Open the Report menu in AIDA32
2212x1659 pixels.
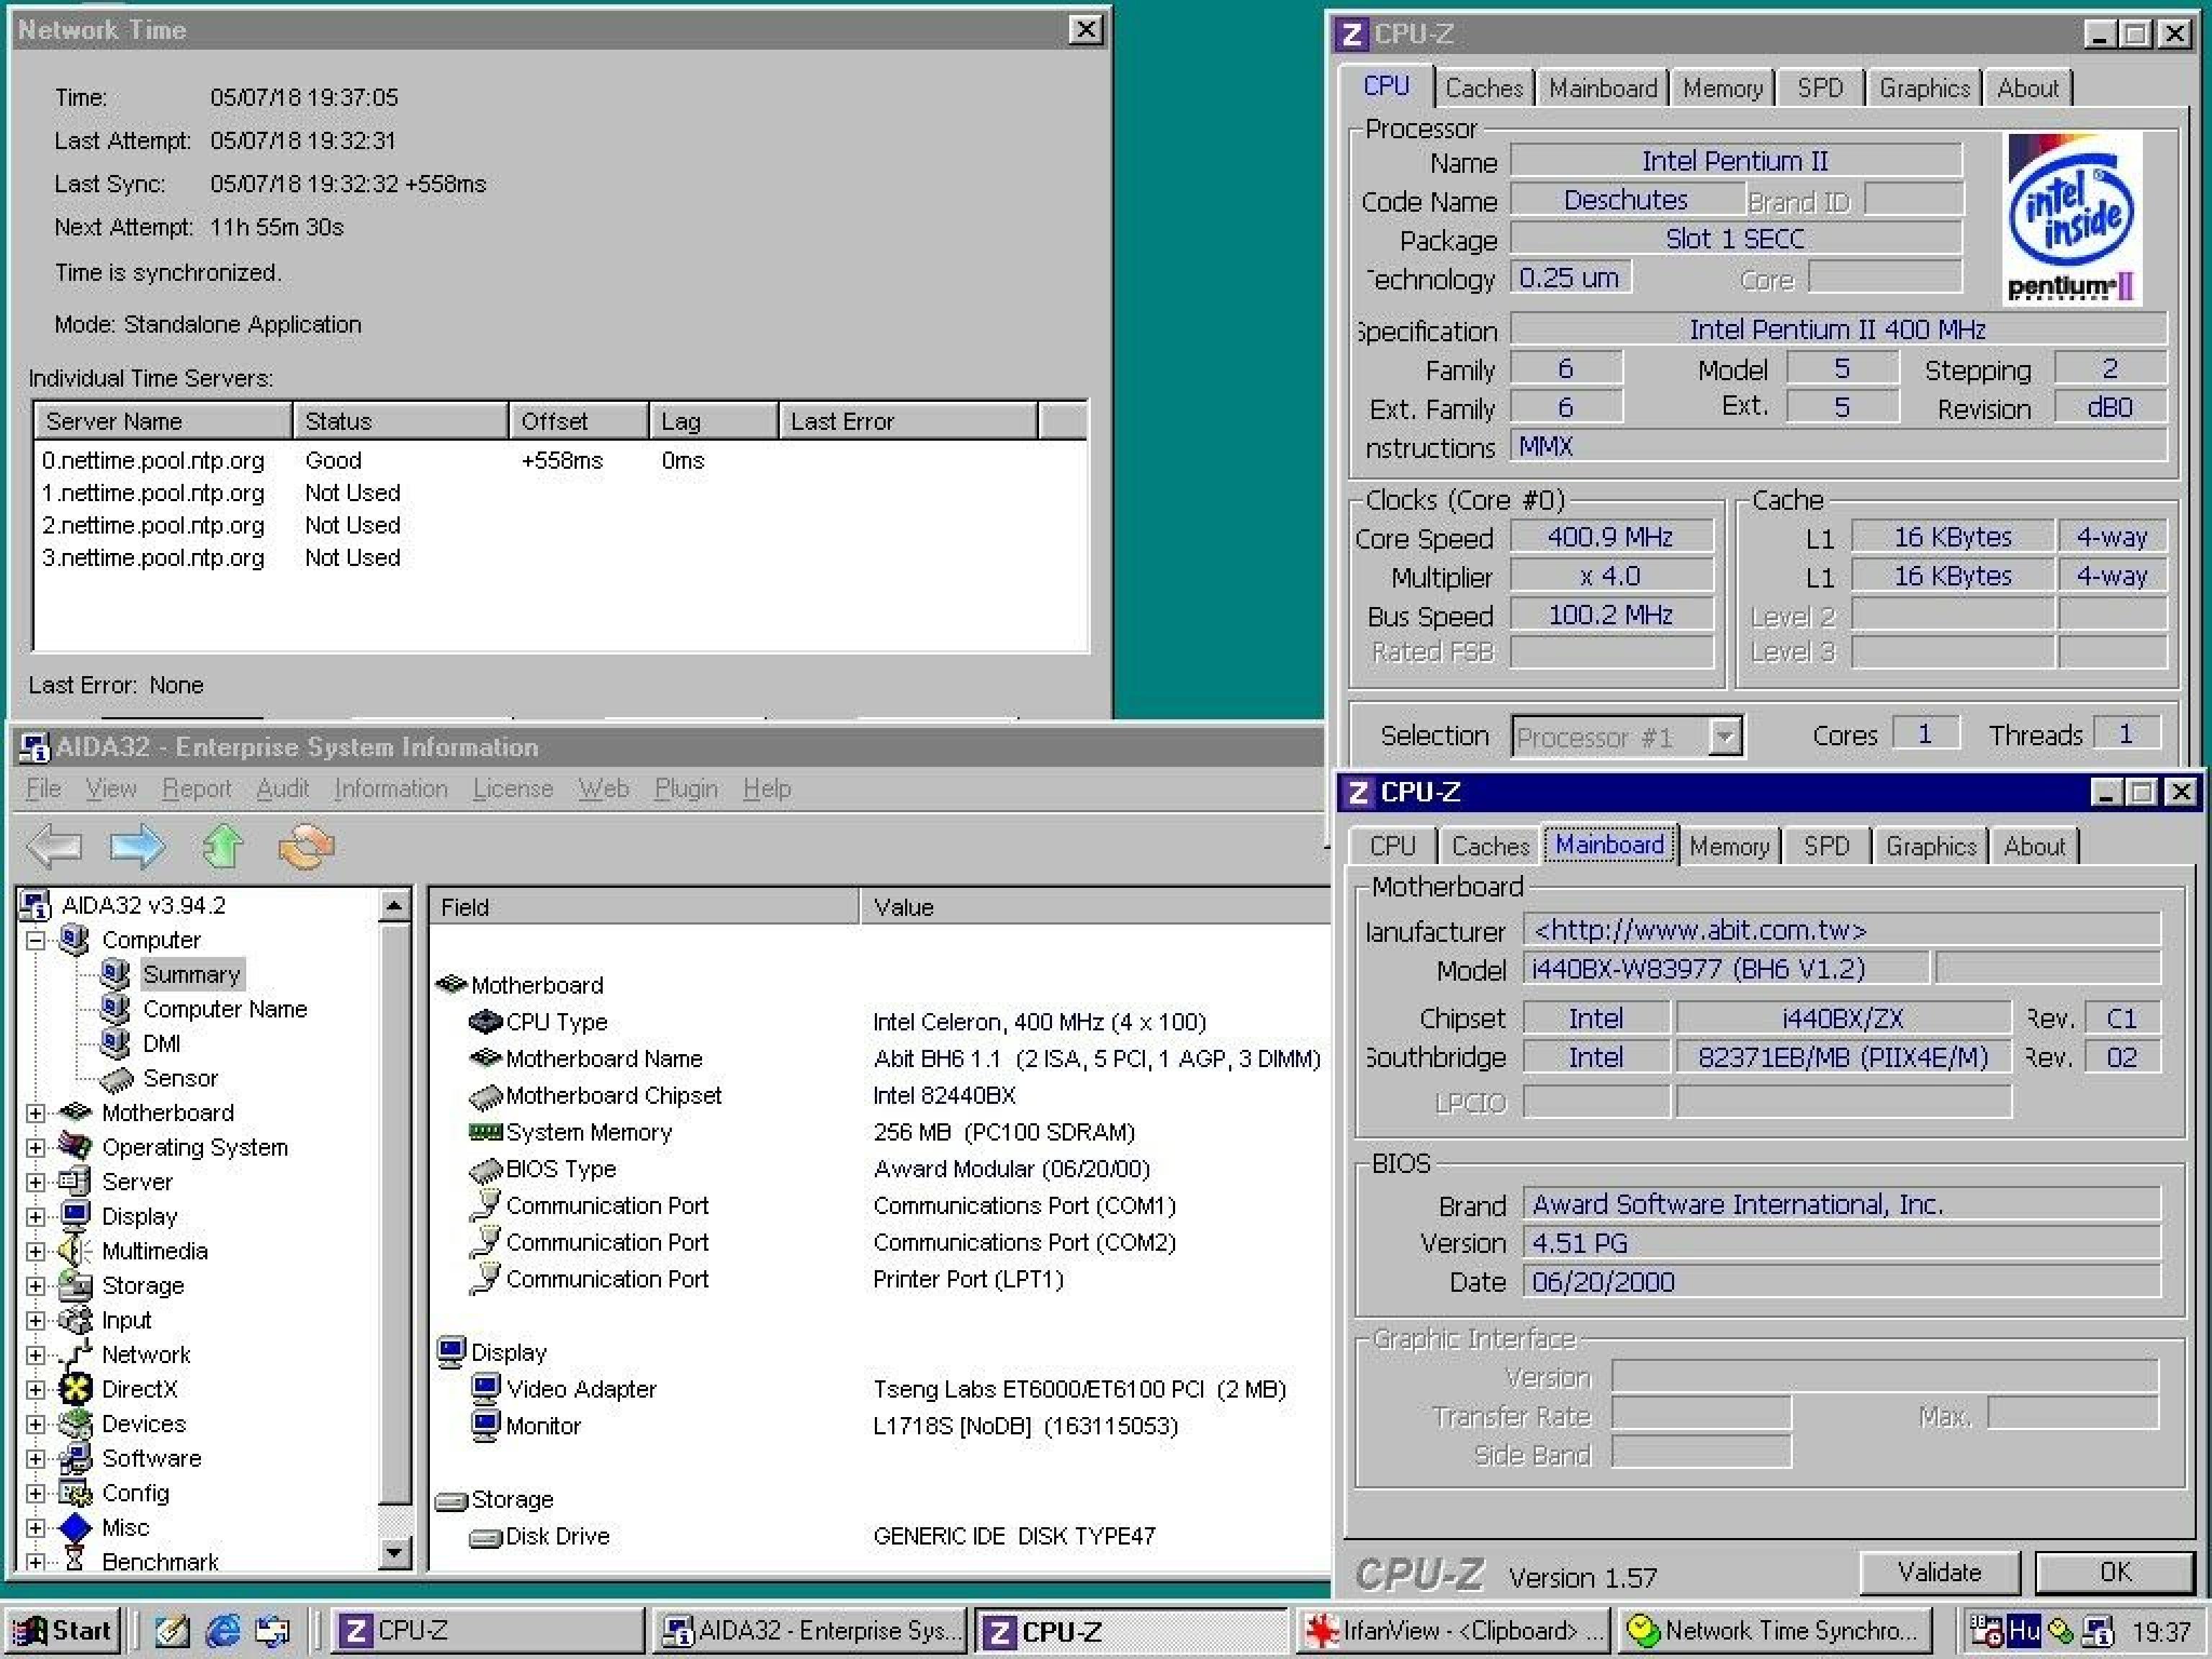point(196,788)
